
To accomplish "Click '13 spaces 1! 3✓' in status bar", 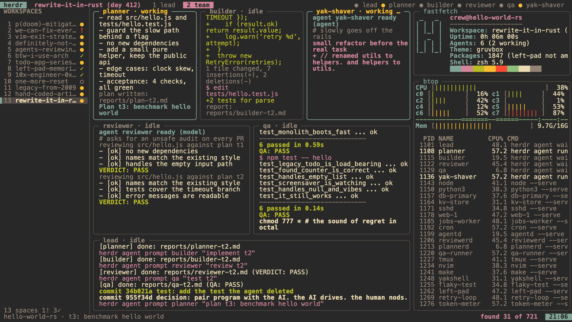I will pyautogui.click(x=32, y=310).
